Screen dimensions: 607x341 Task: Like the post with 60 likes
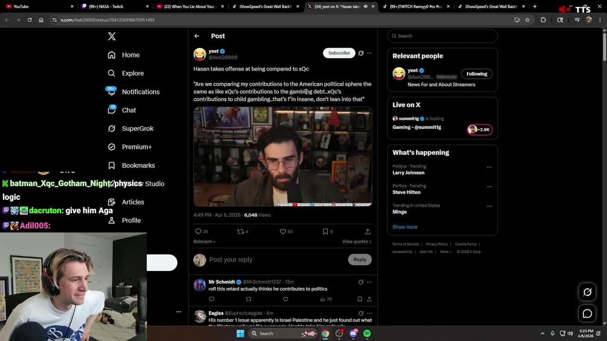coord(286,232)
